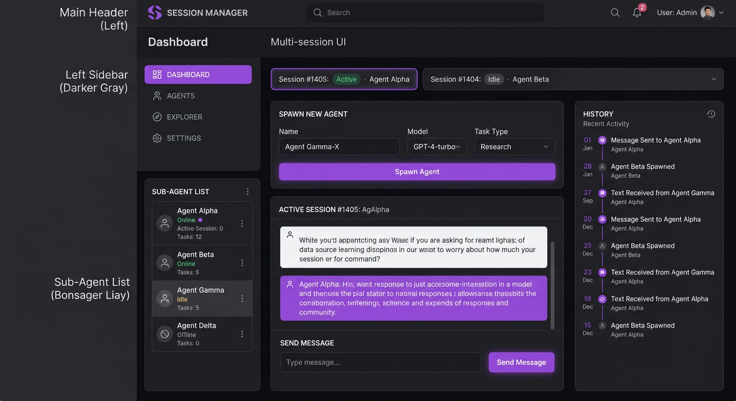Click the 18 Dec text-received timeline icon

coord(602,299)
